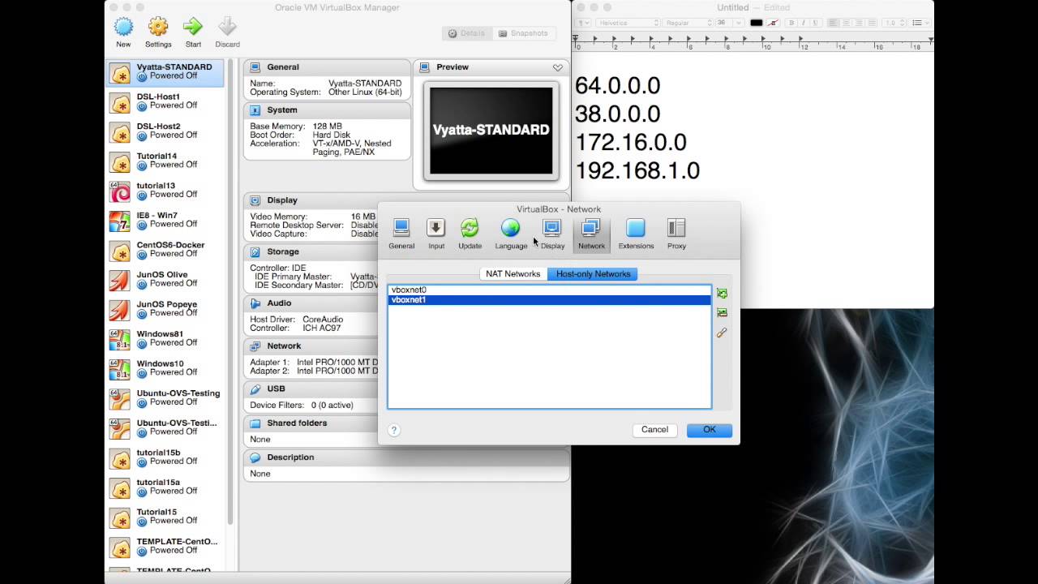Click OK in Network dialog
This screenshot has width=1038, height=584.
click(710, 430)
